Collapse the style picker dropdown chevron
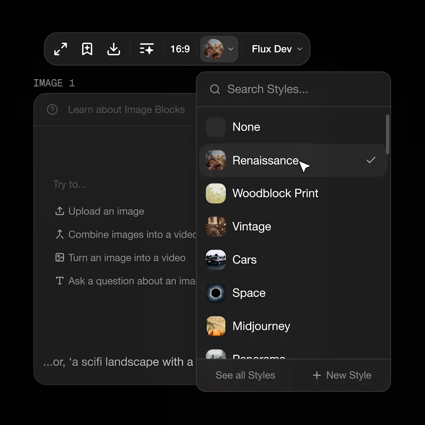 coord(231,49)
